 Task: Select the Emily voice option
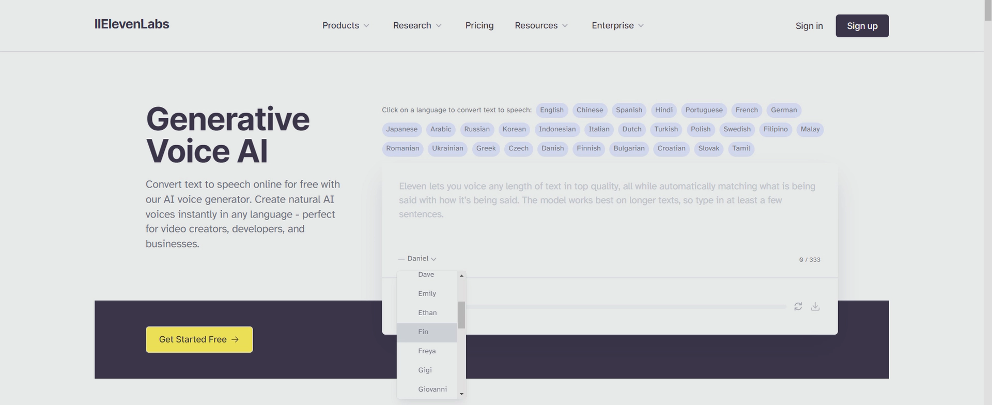(427, 293)
